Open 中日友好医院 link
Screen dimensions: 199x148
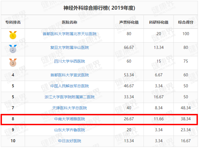(x=69, y=141)
